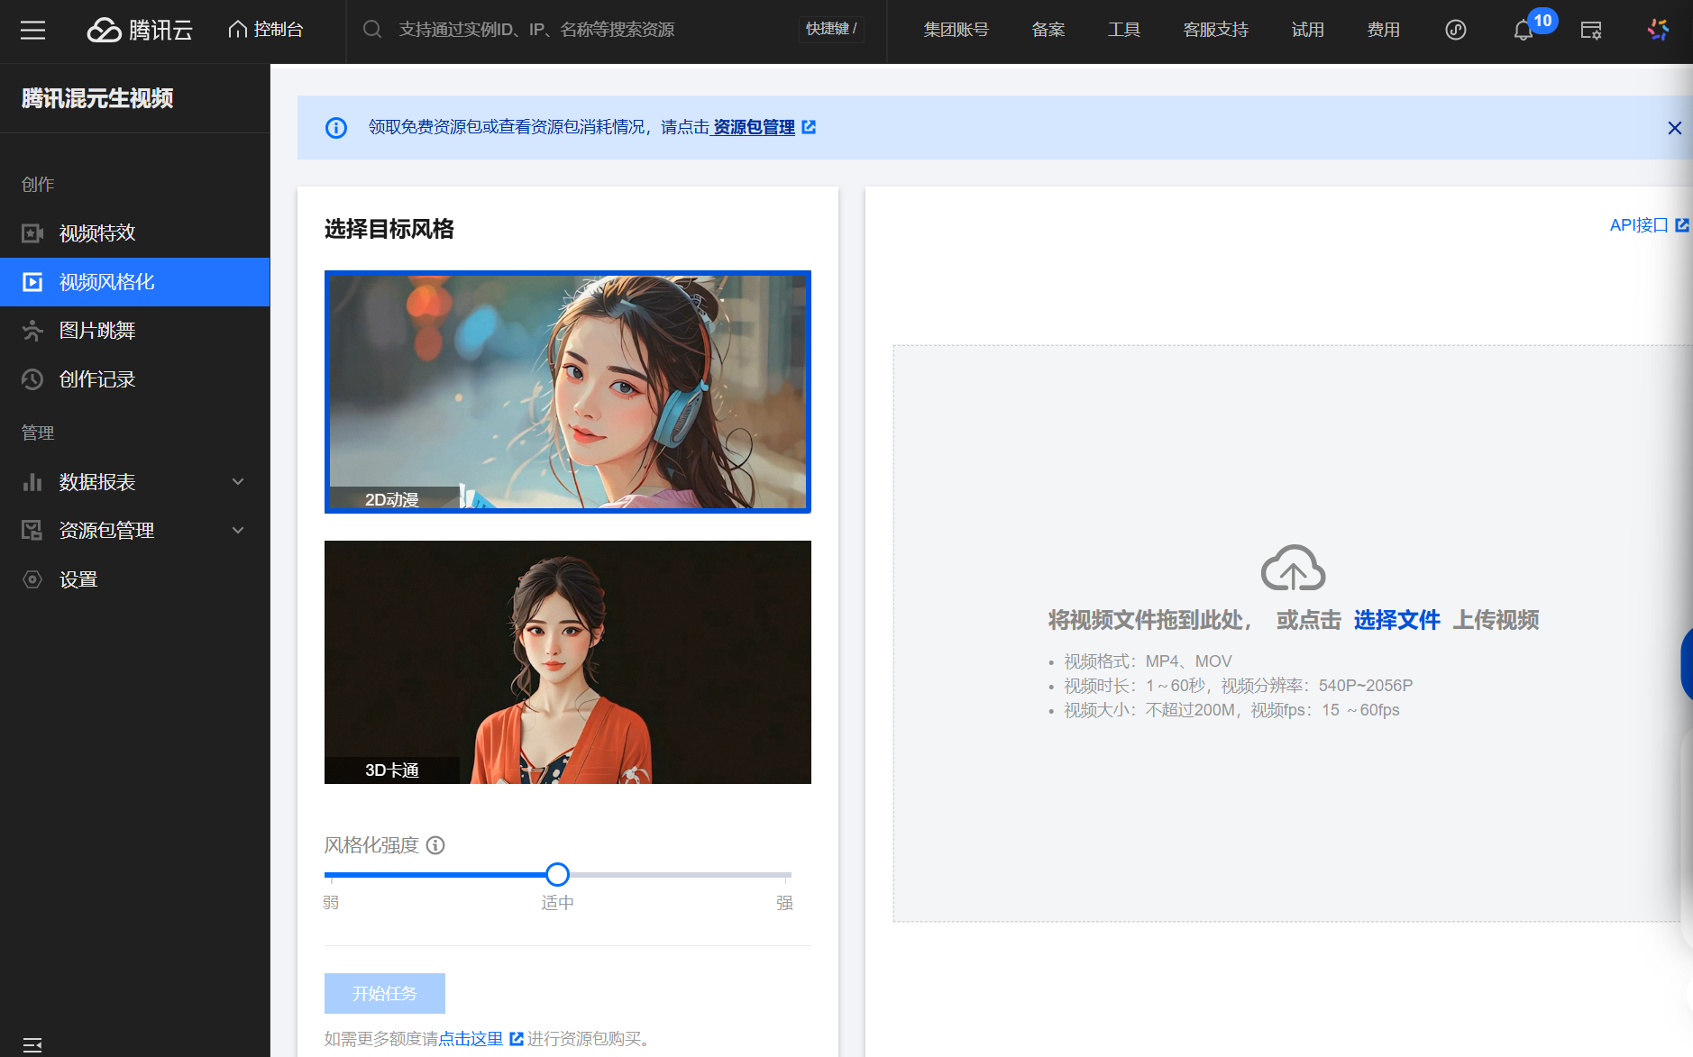Image resolution: width=1693 pixels, height=1057 pixels.
Task: Click the 视频格式：MP4、MOV requirement text
Action: click(1148, 661)
